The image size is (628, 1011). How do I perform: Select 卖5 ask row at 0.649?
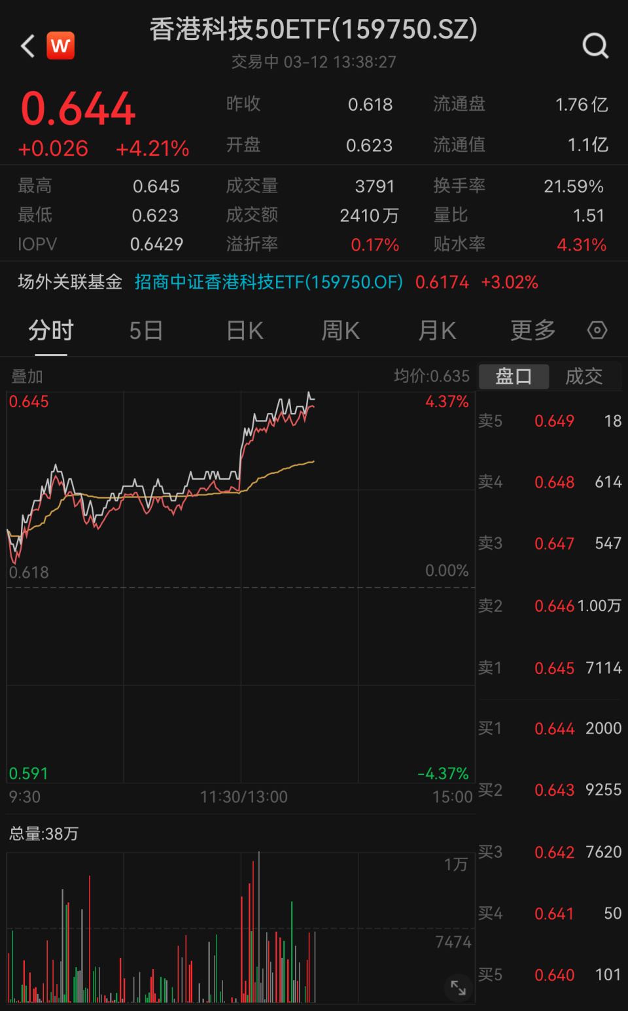550,421
